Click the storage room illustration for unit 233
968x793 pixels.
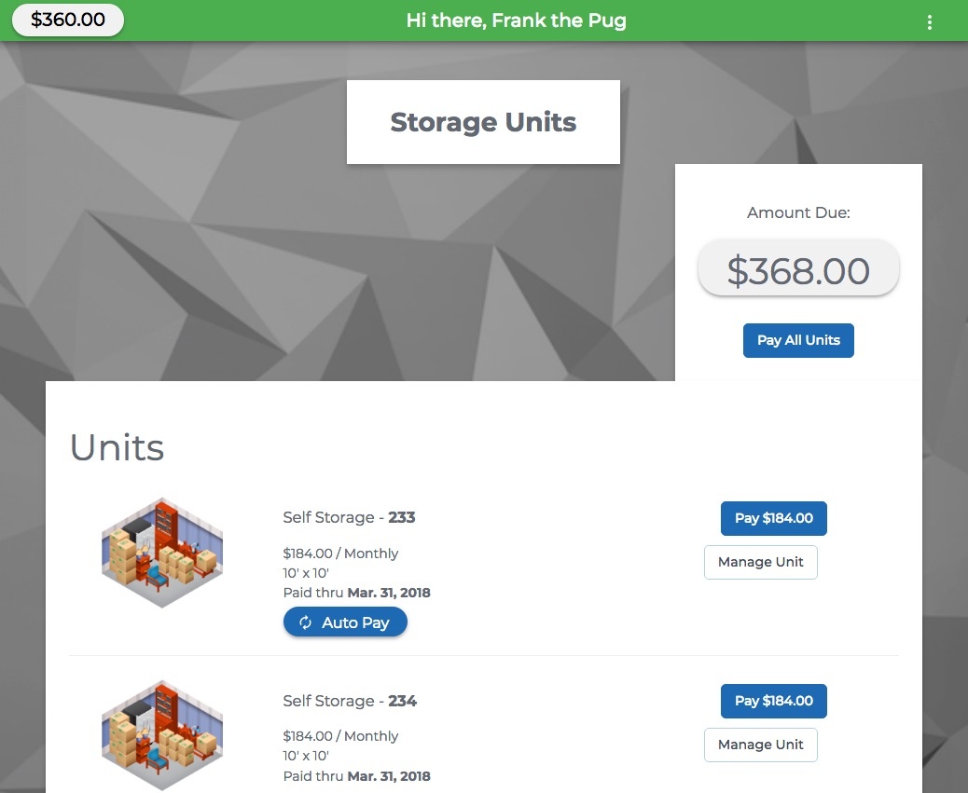point(161,552)
